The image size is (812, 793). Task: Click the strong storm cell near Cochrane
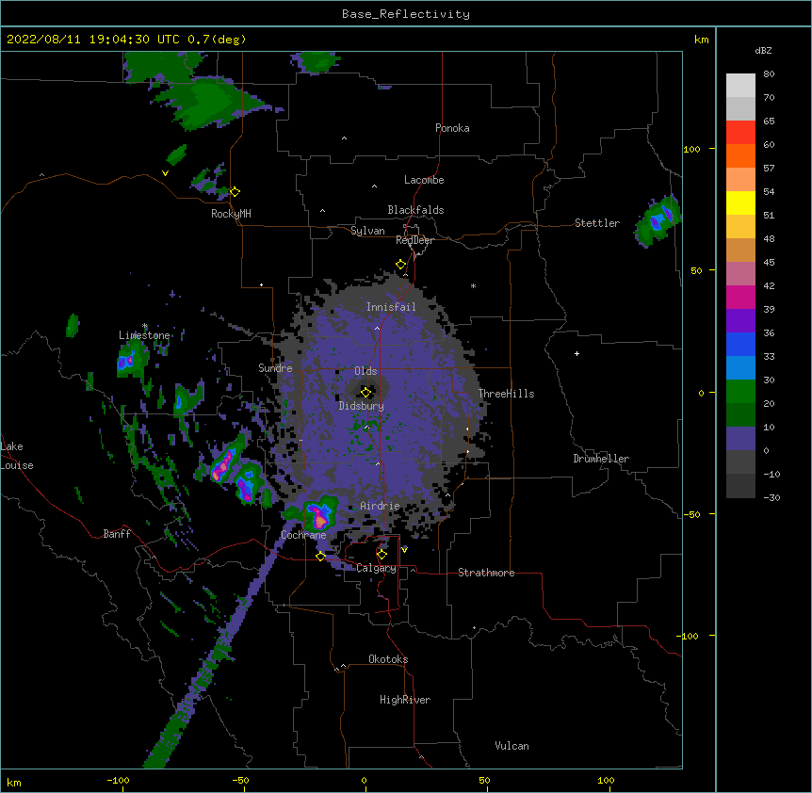(319, 514)
